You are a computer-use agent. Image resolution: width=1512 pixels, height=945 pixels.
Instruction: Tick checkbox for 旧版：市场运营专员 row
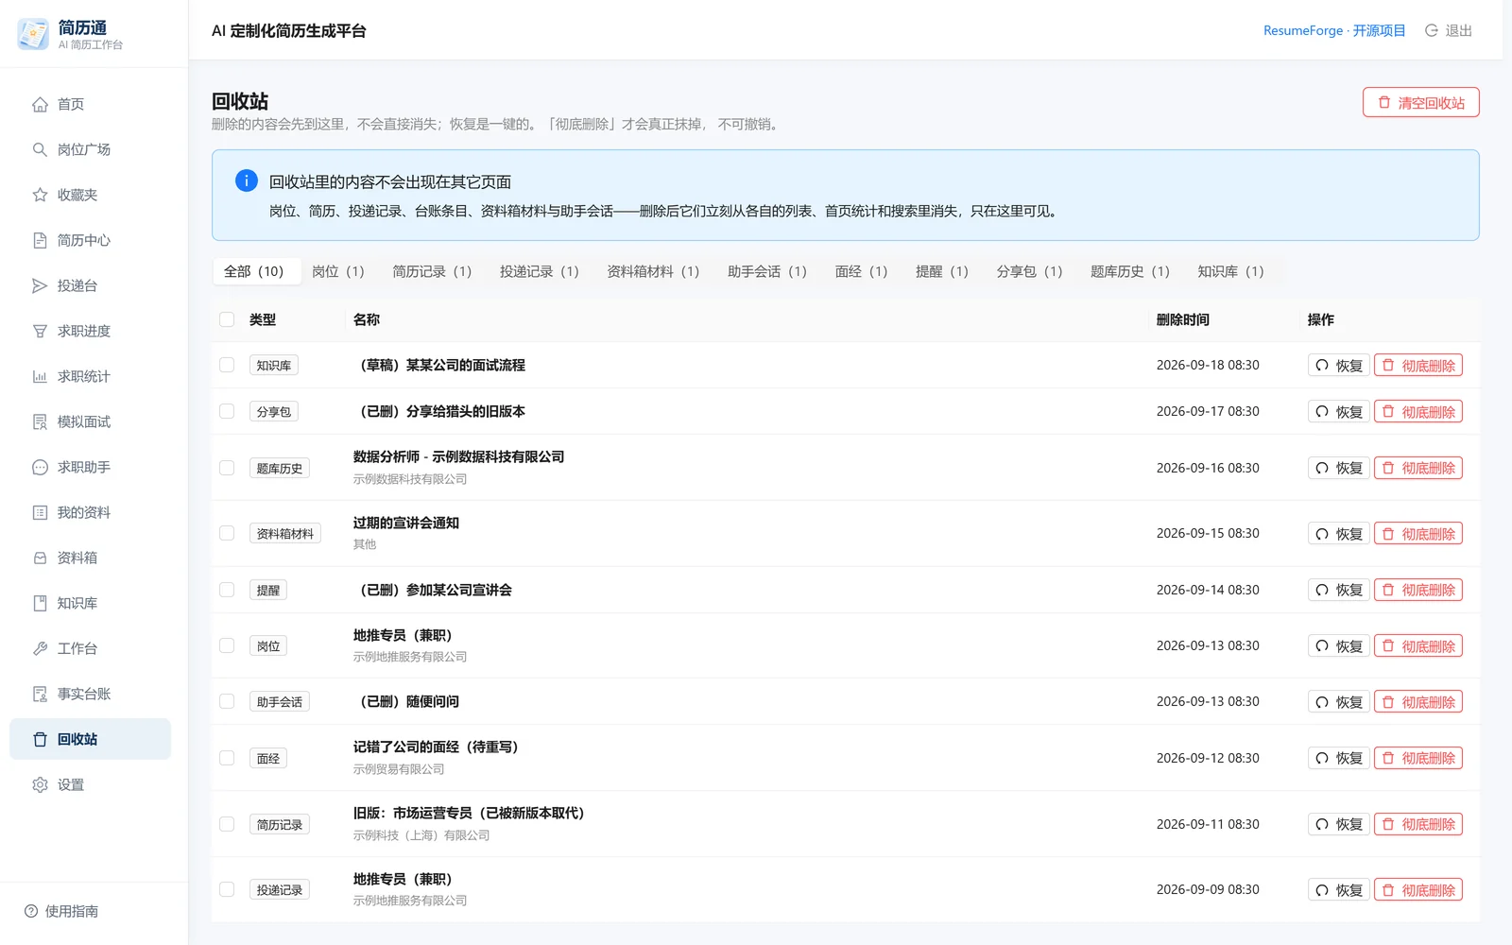pos(227,824)
